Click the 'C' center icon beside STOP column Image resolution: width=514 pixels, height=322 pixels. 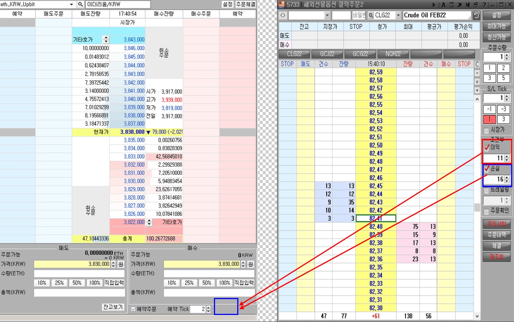[477, 64]
